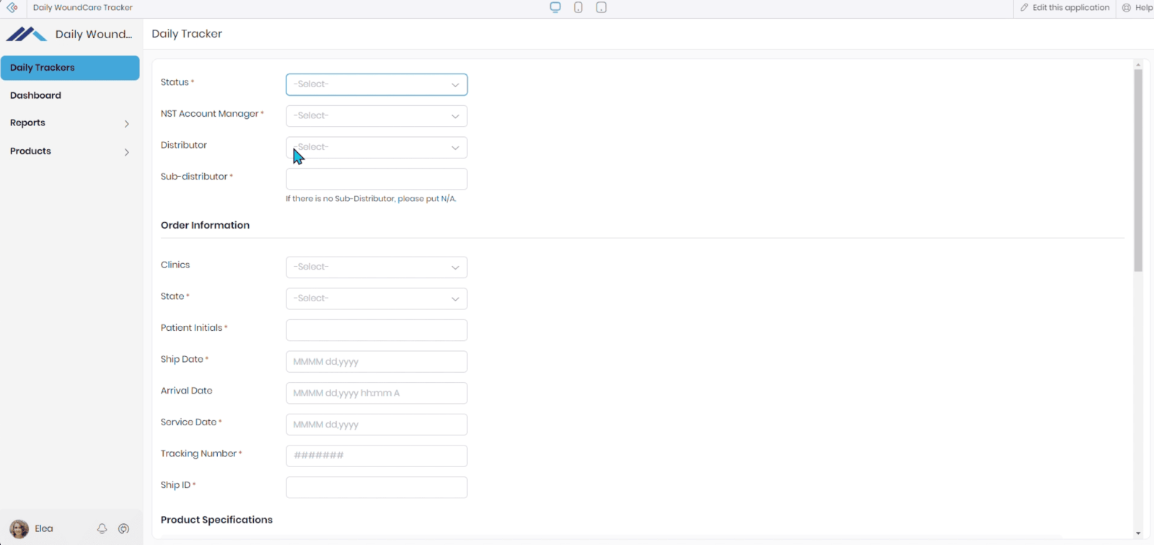Click Elea's profile avatar
Screen dimensions: 1154x545
point(19,529)
